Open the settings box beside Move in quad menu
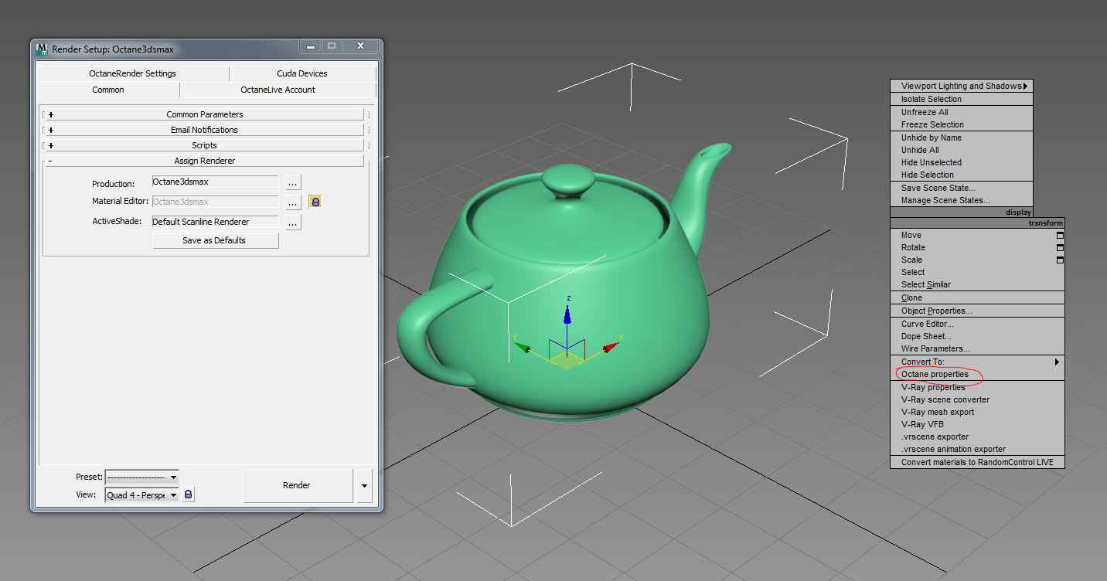1107x581 pixels. tap(1060, 235)
